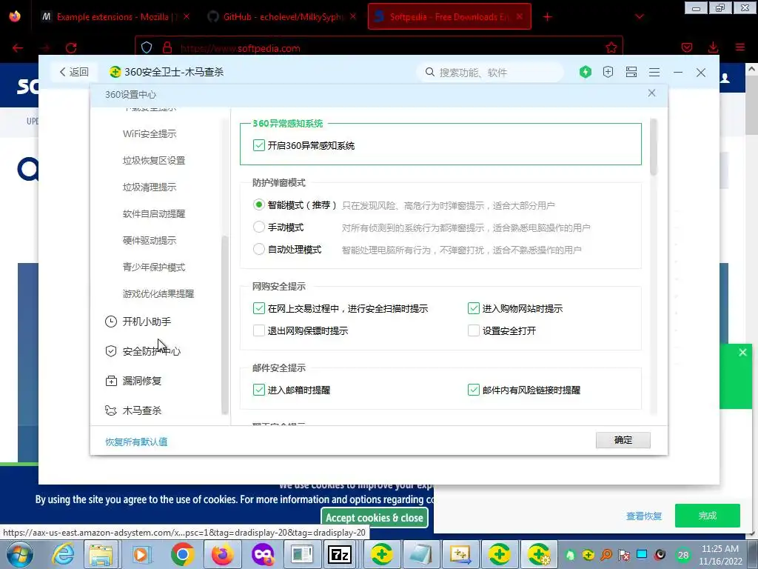
Task: Open 7-Zip from the taskbar
Action: (339, 554)
